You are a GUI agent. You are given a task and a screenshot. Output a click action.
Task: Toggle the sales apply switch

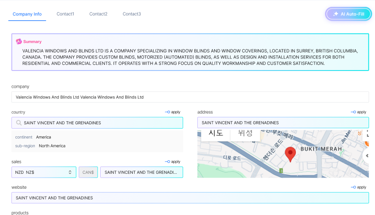coord(168,162)
